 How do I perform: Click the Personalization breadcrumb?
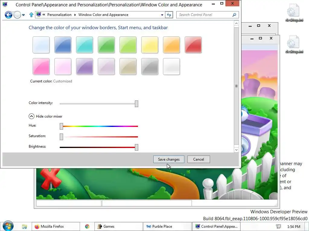59,15
